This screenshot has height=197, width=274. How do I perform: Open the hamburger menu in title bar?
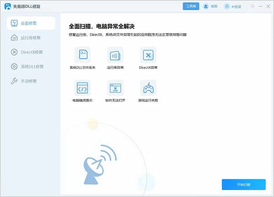click(253, 6)
